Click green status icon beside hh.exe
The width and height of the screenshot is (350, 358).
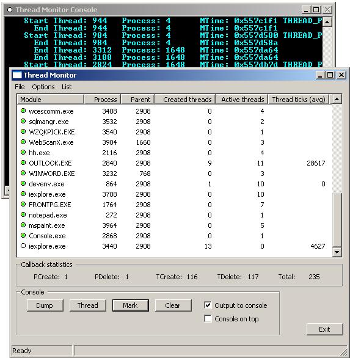(x=23, y=152)
